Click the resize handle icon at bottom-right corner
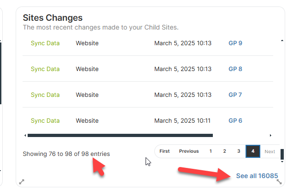The height and width of the screenshot is (191, 293). pos(279,182)
